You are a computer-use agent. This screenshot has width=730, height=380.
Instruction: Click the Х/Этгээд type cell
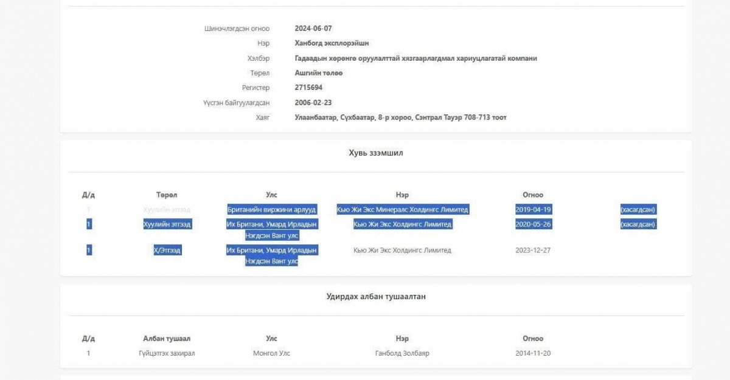point(167,250)
